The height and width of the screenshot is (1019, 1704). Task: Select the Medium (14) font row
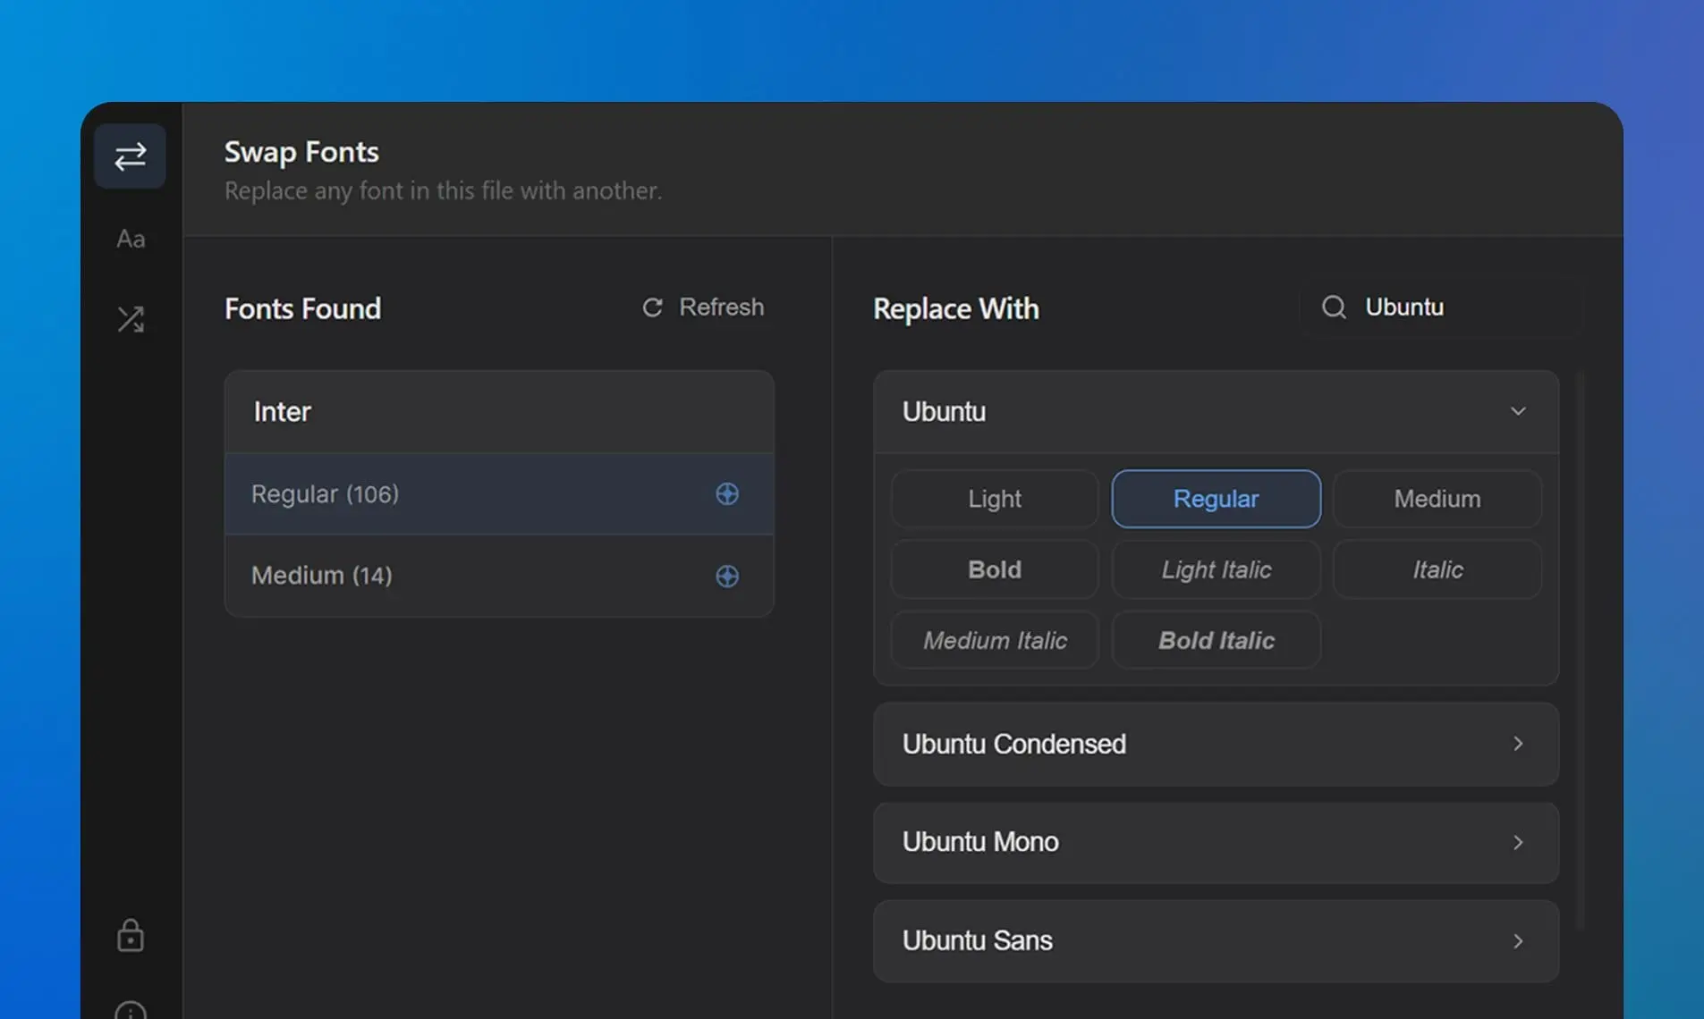[499, 576]
